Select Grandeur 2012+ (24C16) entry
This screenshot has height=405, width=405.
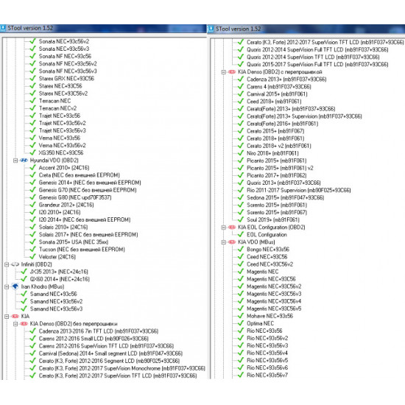(66, 205)
